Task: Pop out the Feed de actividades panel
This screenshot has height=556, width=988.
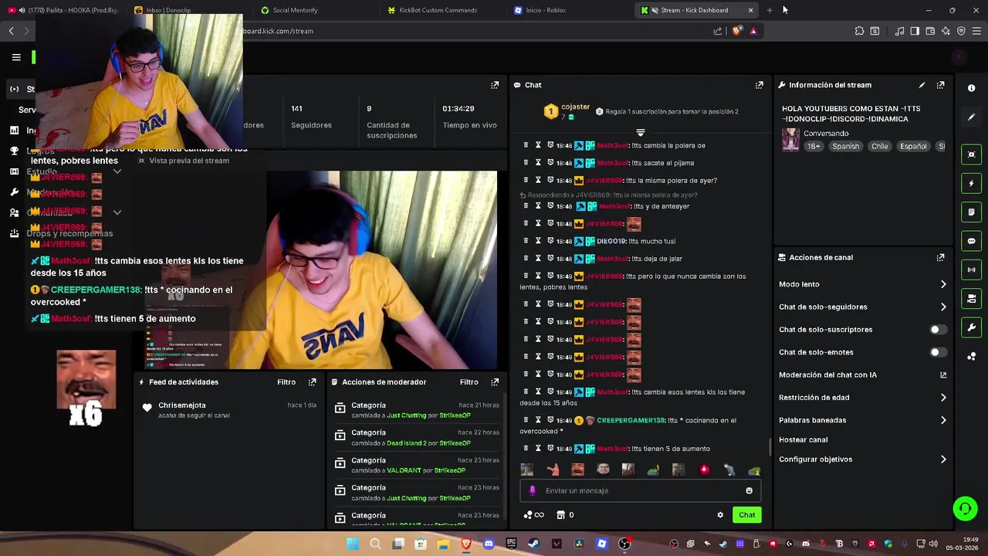Action: click(x=312, y=382)
